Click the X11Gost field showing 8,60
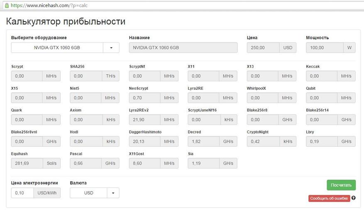Viewport: 364px width, 210px height. [144, 163]
